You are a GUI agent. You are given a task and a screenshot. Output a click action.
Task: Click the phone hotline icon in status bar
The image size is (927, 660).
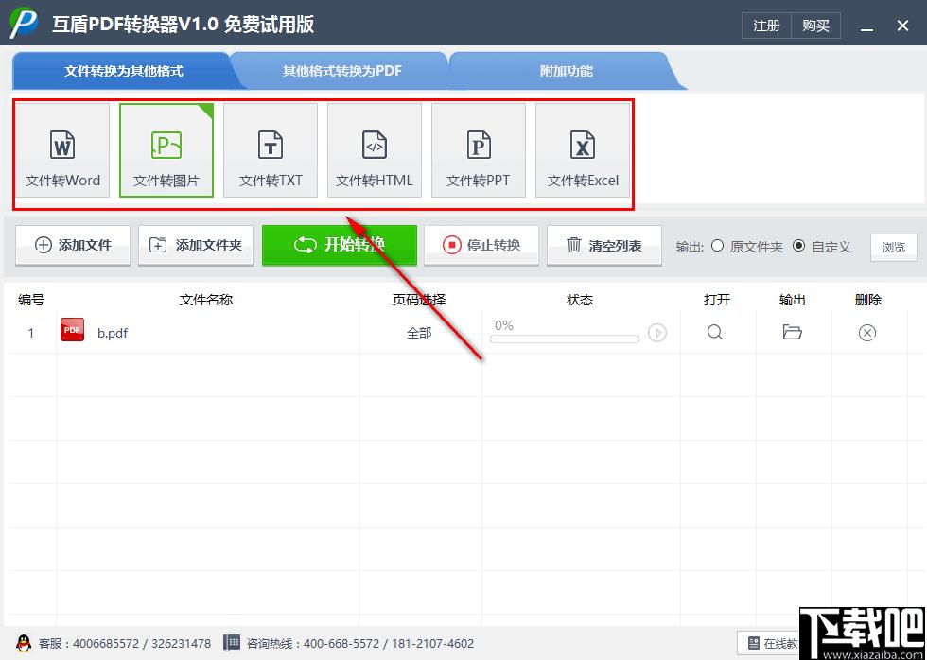(232, 644)
